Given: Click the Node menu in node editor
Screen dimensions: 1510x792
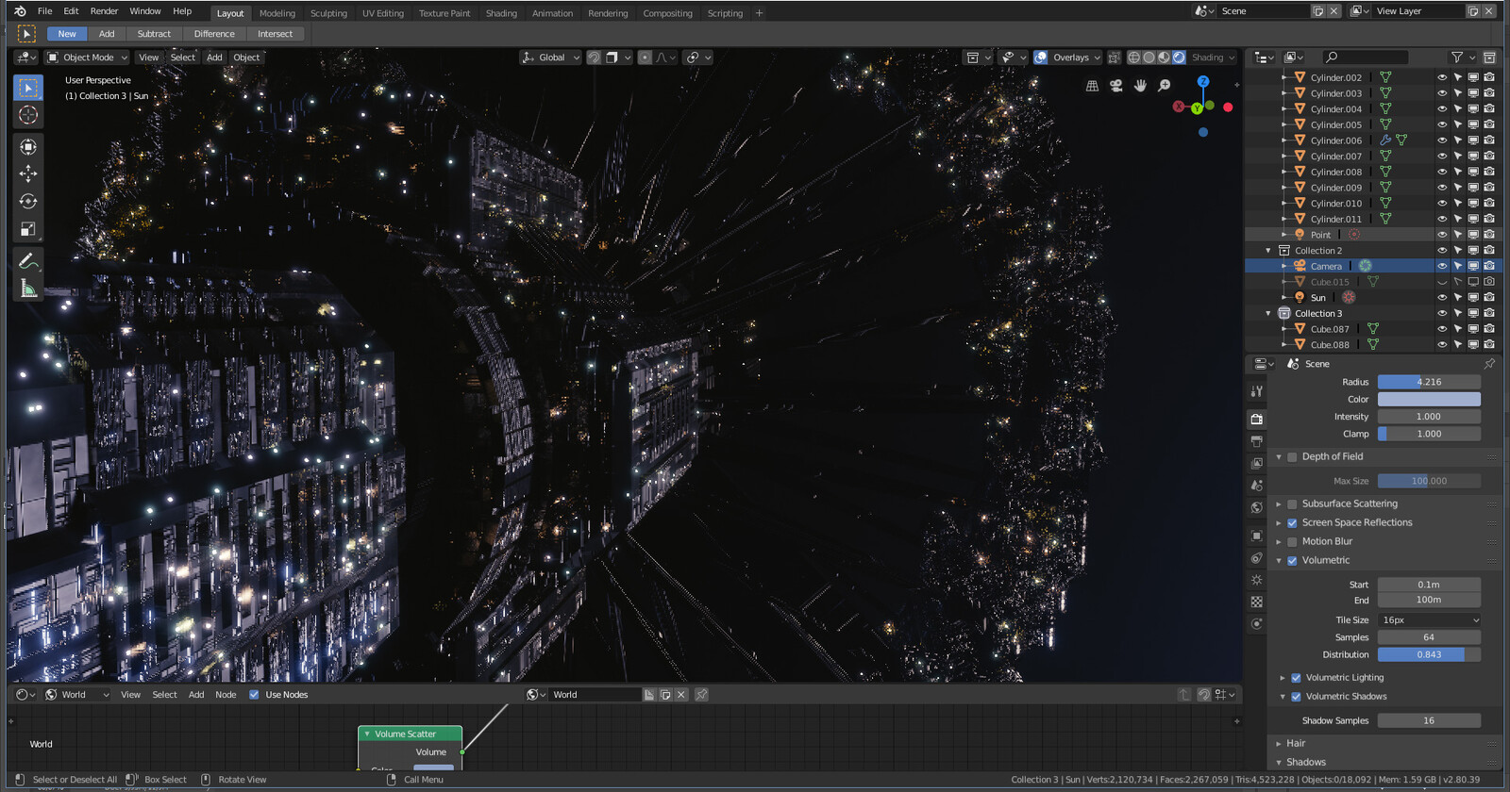Looking at the screenshot, I should point(226,695).
